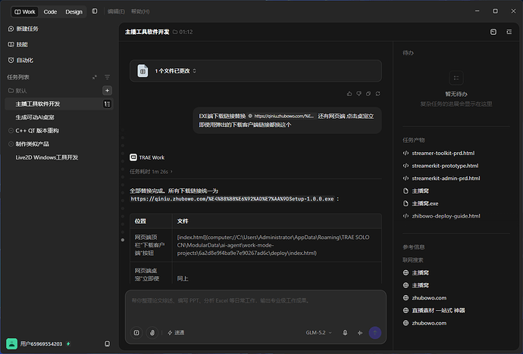Open the qiniu.zhubowo.com link in user message
Viewport: 523px width, 354px height.
pyautogui.click(x=281, y=116)
